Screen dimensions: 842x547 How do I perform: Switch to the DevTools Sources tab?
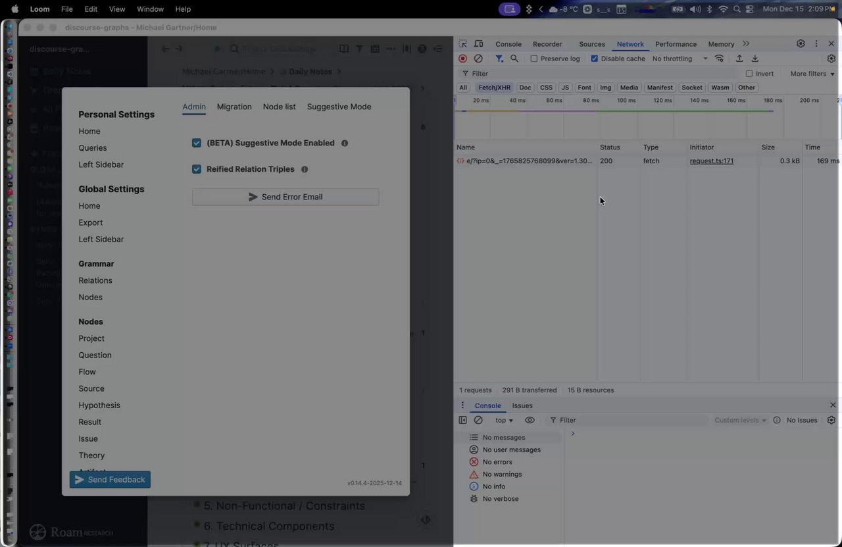click(x=592, y=44)
